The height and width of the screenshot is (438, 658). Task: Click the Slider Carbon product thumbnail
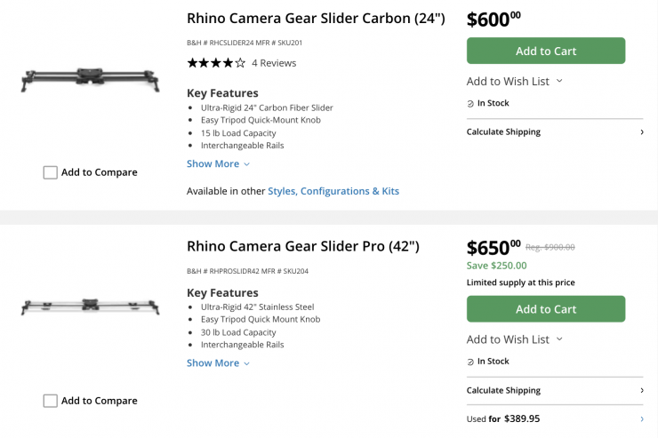click(x=90, y=80)
